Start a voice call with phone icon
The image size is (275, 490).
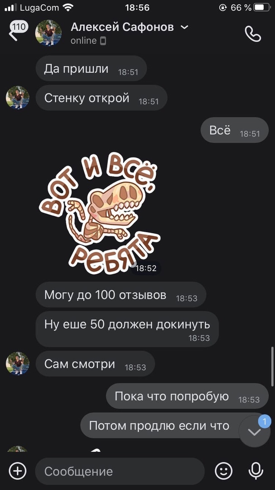(x=252, y=34)
